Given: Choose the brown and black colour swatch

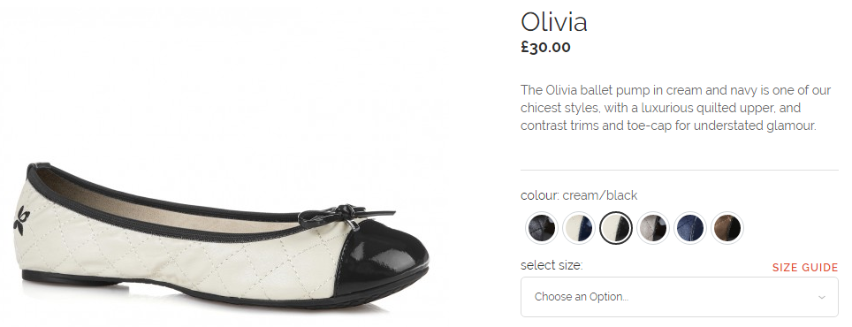Looking at the screenshot, I should click(727, 228).
